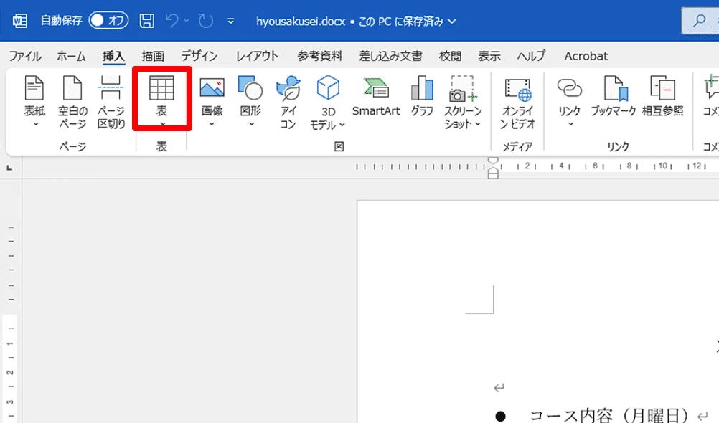Image resolution: width=719 pixels, height=423 pixels.
Task: Click the Save floppy disk icon
Action: coord(146,21)
